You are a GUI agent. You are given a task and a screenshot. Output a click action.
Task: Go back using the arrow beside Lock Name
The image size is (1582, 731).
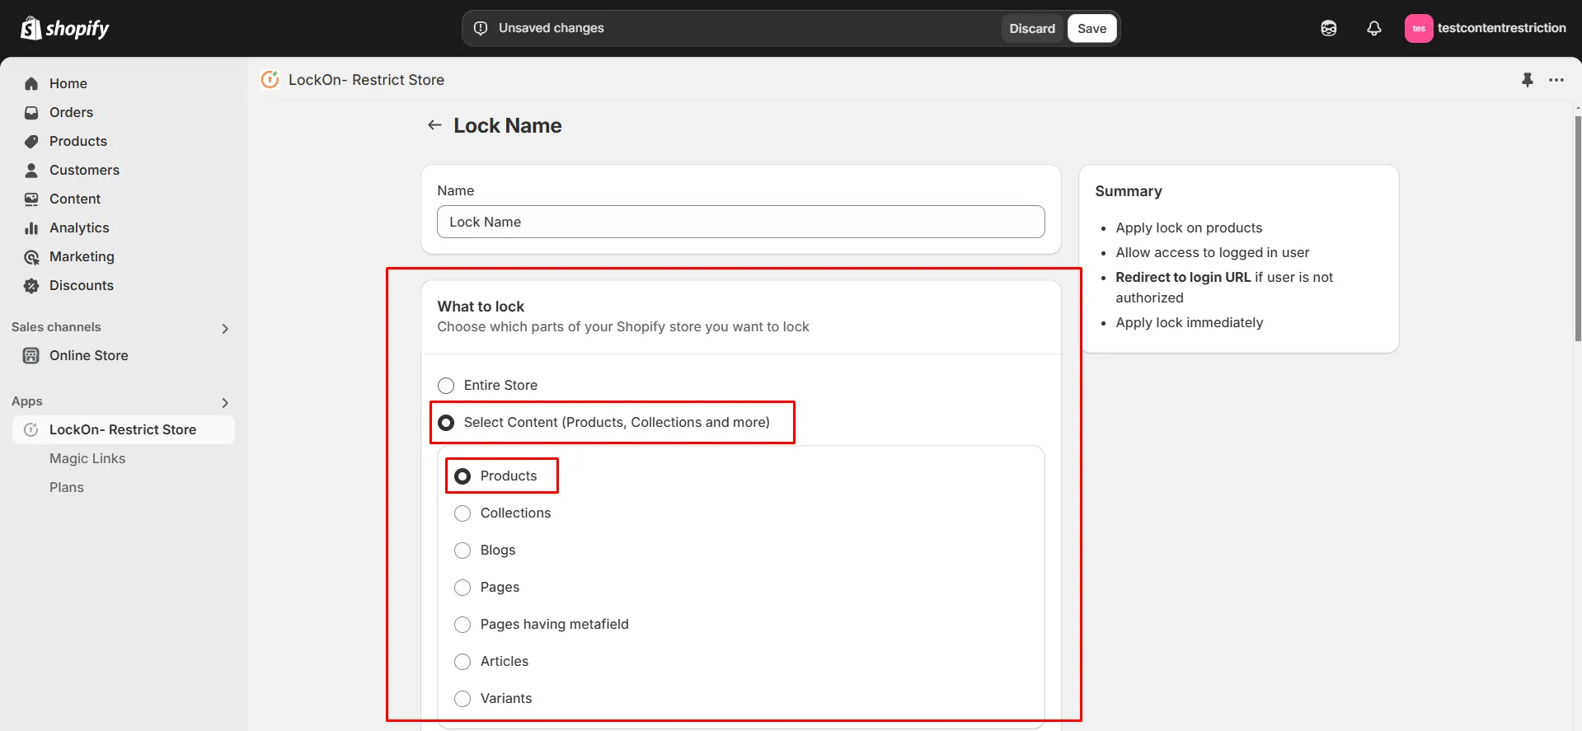pos(434,125)
